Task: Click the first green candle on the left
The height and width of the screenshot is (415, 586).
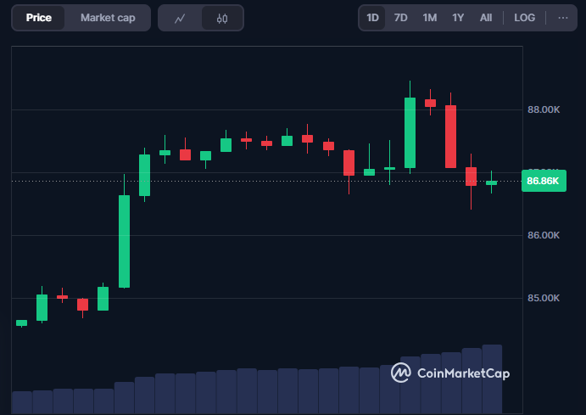Action: [22, 322]
